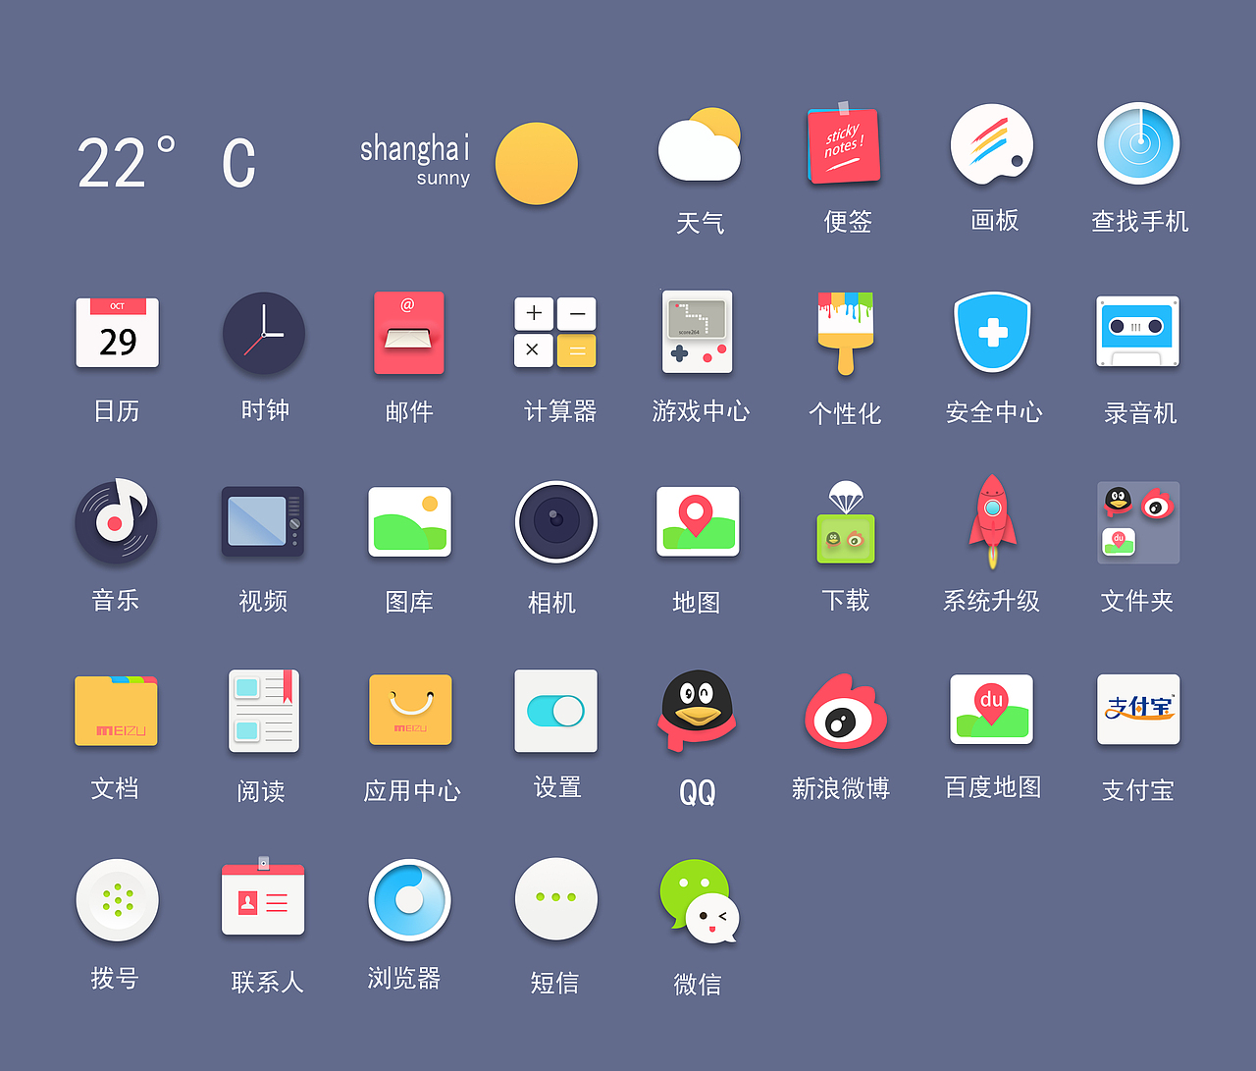Open the 新浪微博 Weibo eye icon
The height and width of the screenshot is (1071, 1256).
click(x=845, y=711)
